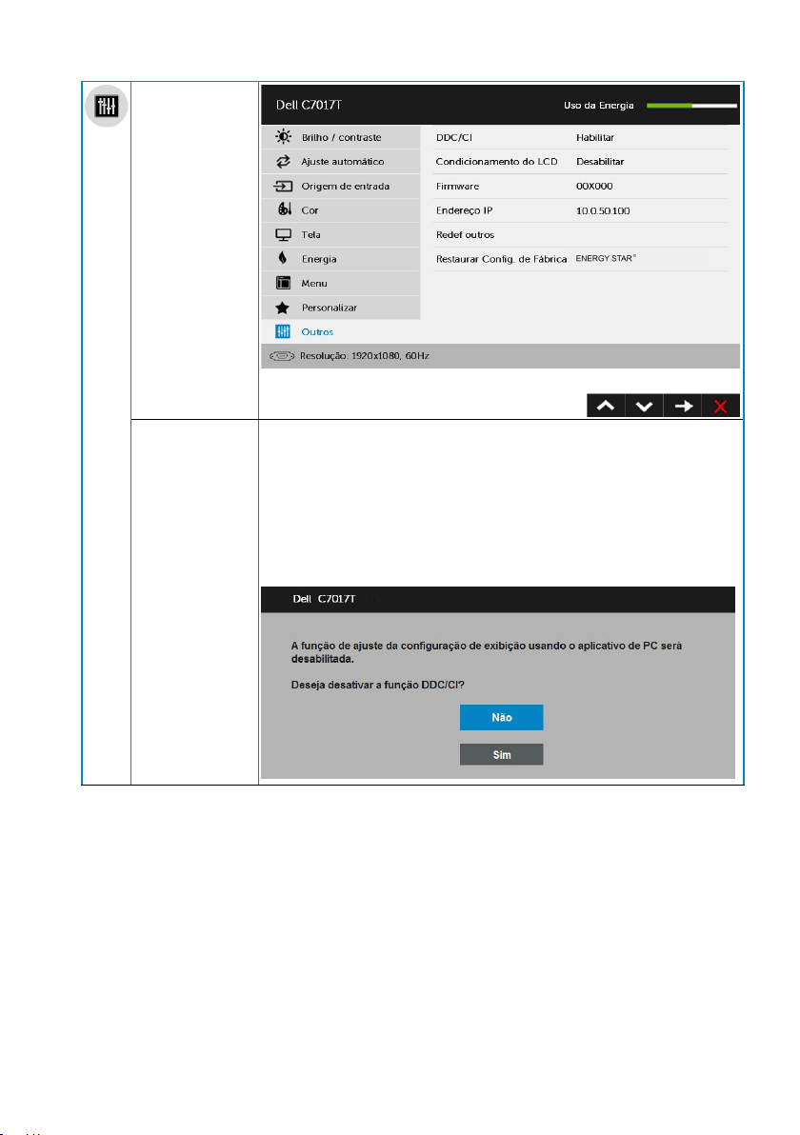Image resolution: width=800 pixels, height=1135 pixels.
Task: Select the Outros menu entry
Action: point(341,331)
